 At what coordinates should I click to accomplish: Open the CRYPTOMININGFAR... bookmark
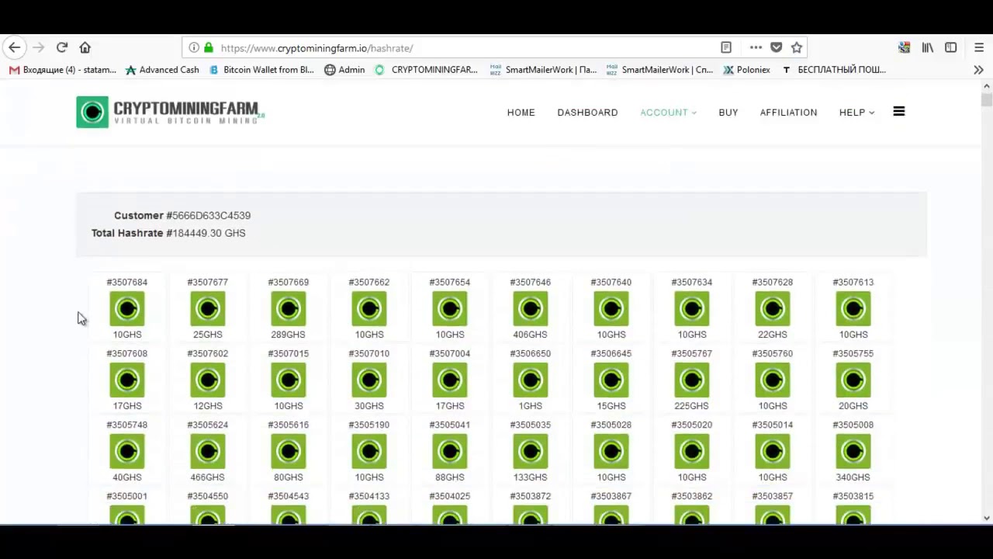426,70
